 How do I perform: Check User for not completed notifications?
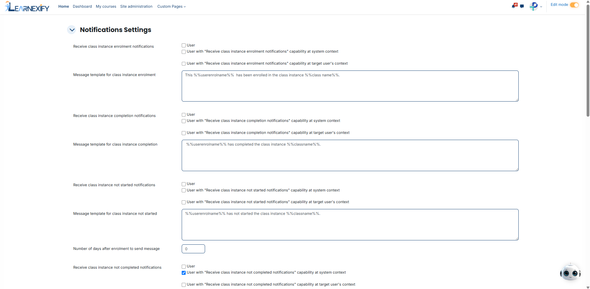184,267
